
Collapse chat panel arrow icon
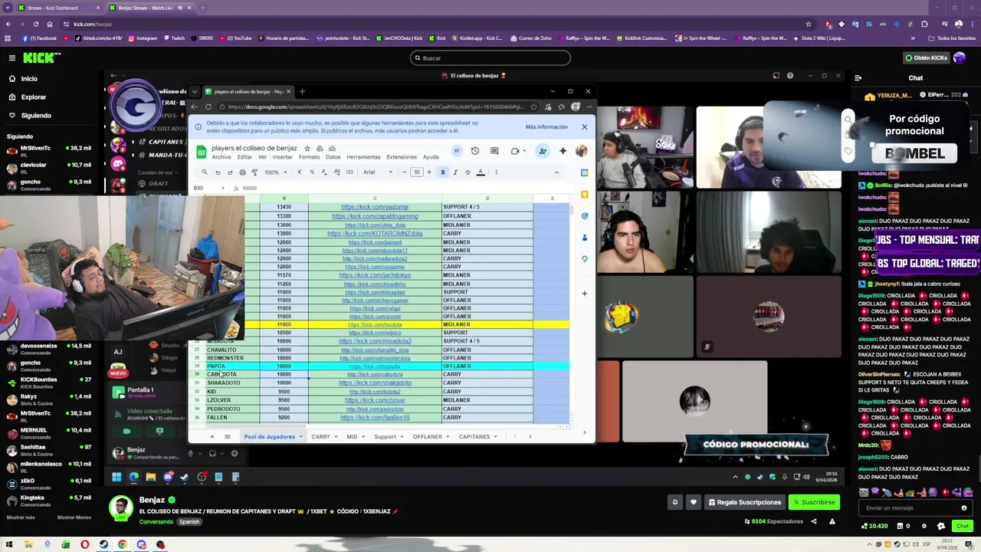pyautogui.click(x=858, y=77)
